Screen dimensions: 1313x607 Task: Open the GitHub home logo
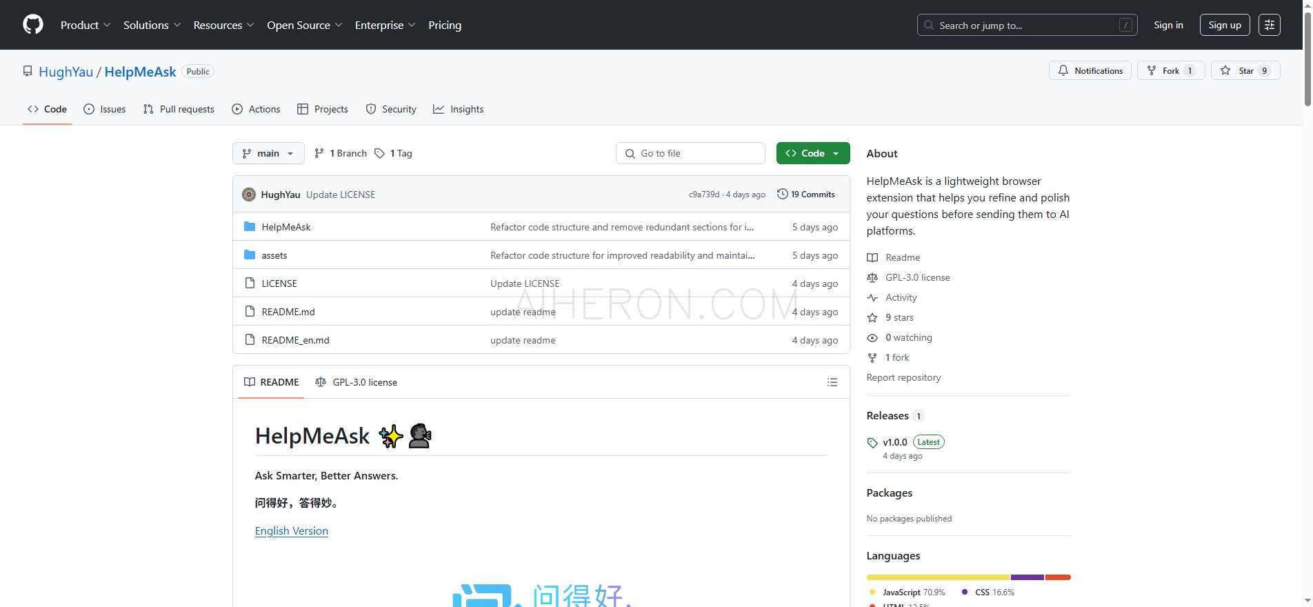click(x=33, y=25)
